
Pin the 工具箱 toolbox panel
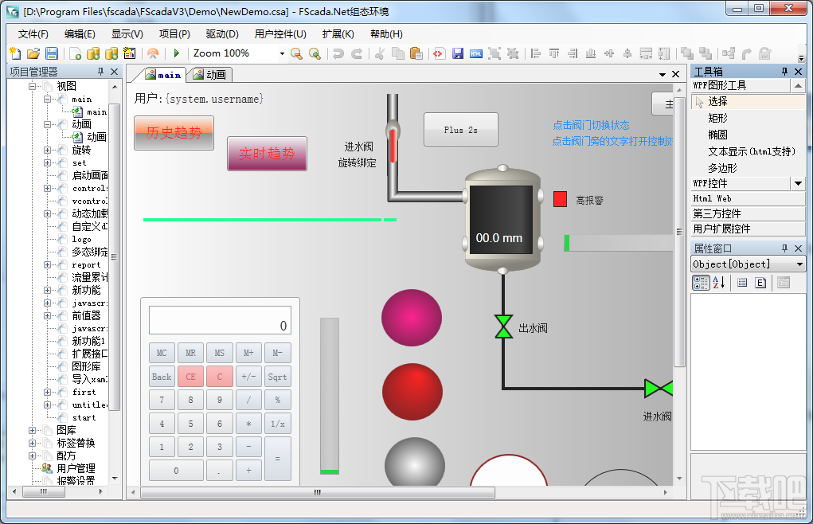pos(784,72)
